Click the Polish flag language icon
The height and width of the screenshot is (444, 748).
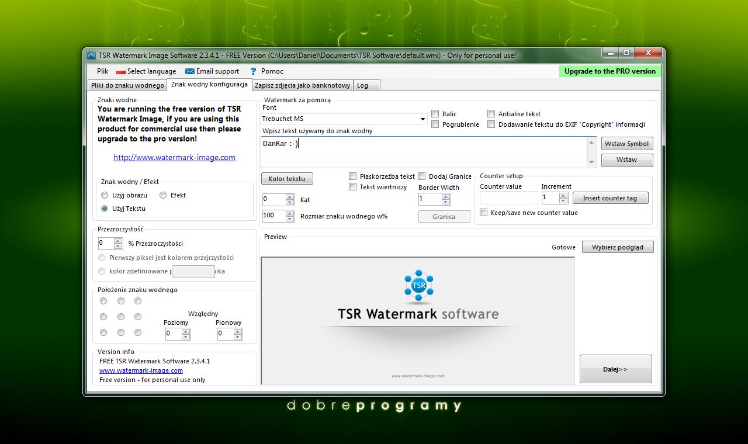(x=121, y=71)
